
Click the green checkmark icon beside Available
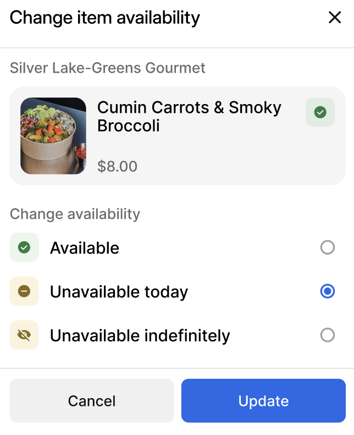[24, 248]
